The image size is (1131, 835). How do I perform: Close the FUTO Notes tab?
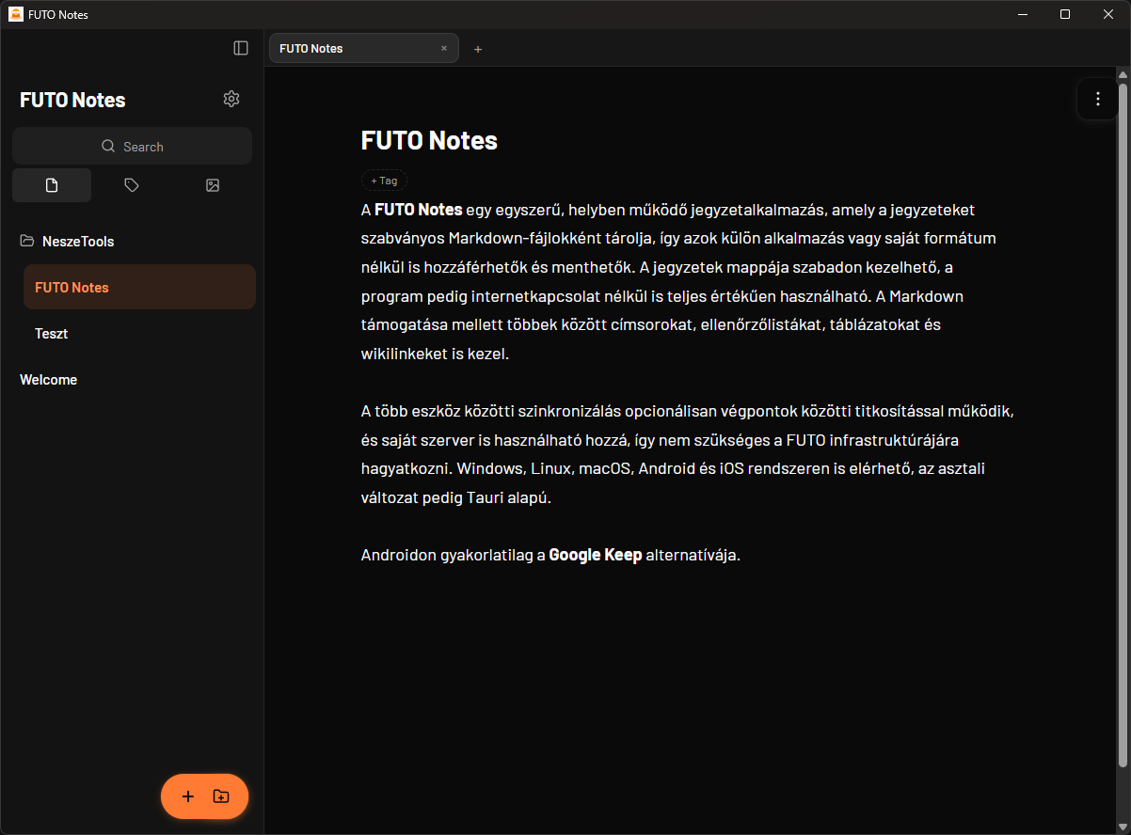tap(444, 48)
